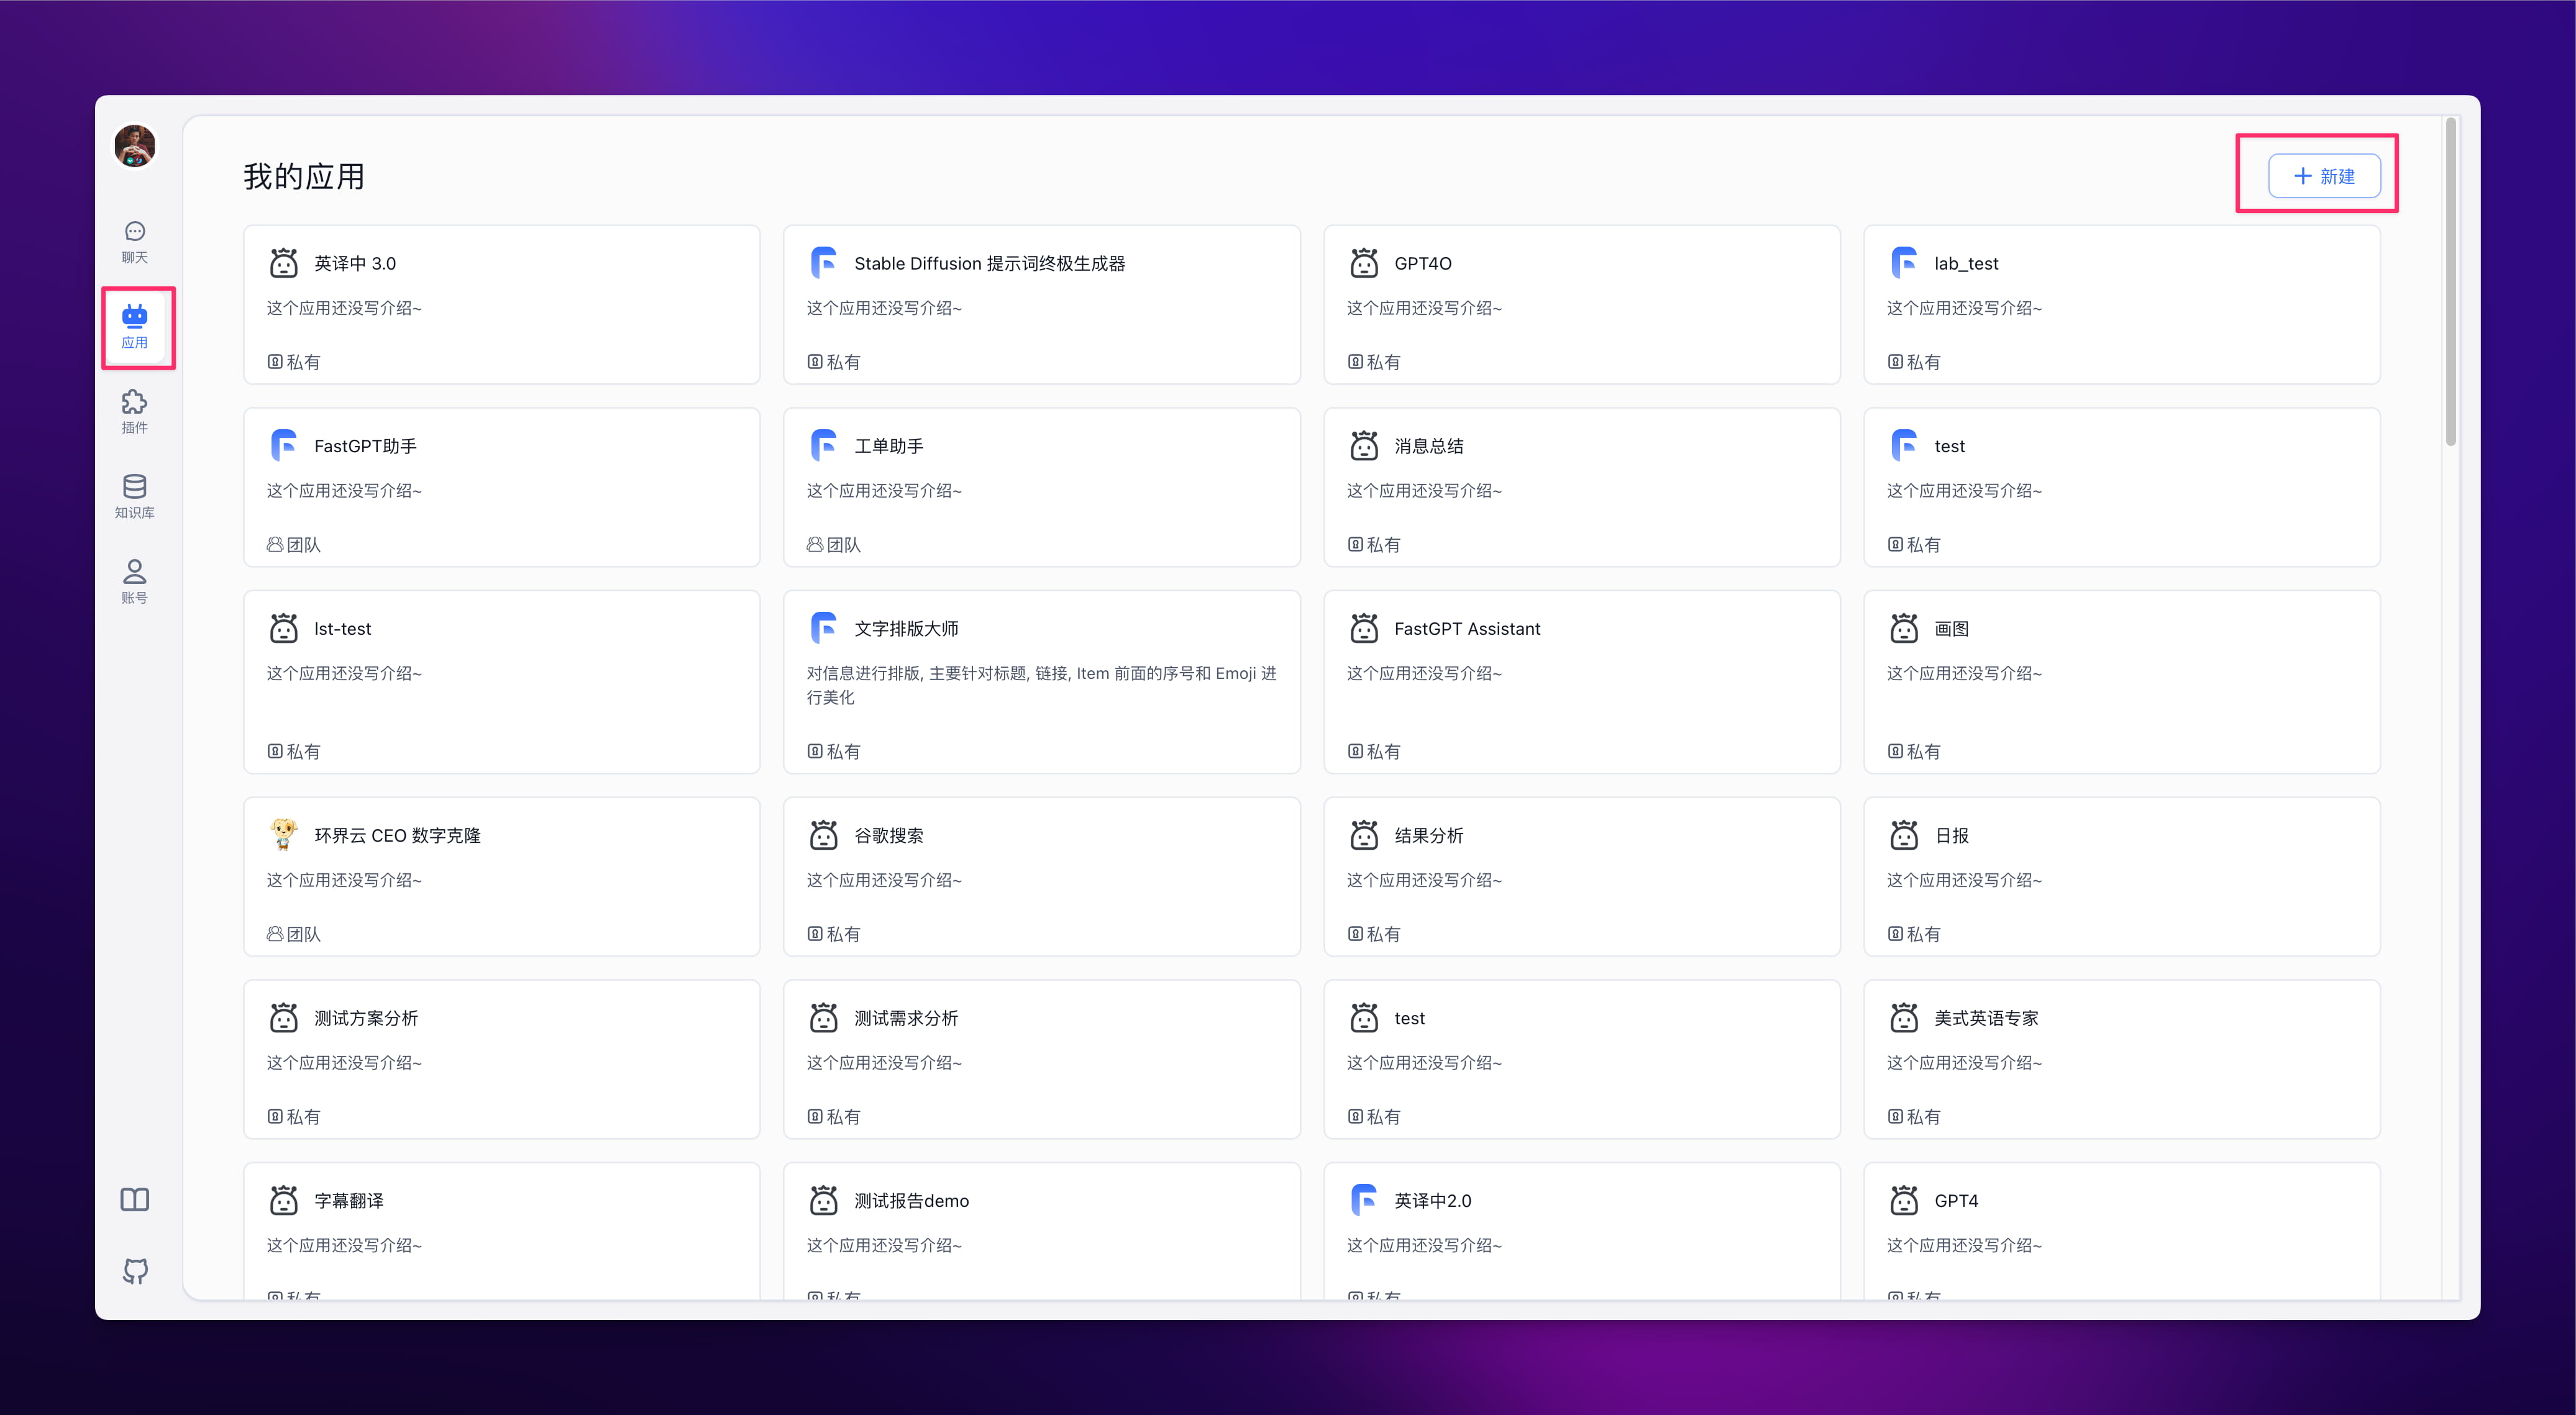Screen dimensions: 2576x1415
Task: Open the documentation book icon in the sidebar
Action: (135, 1199)
